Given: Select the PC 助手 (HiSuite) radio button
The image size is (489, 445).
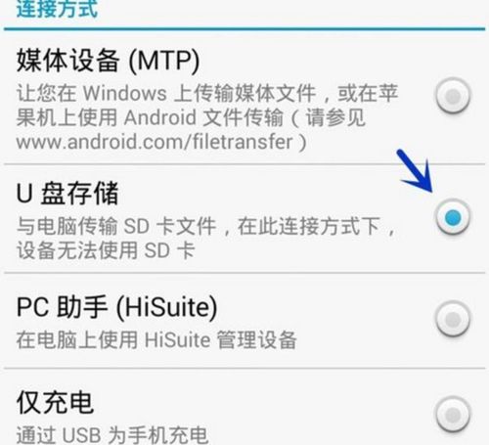Looking at the screenshot, I should tap(453, 319).
